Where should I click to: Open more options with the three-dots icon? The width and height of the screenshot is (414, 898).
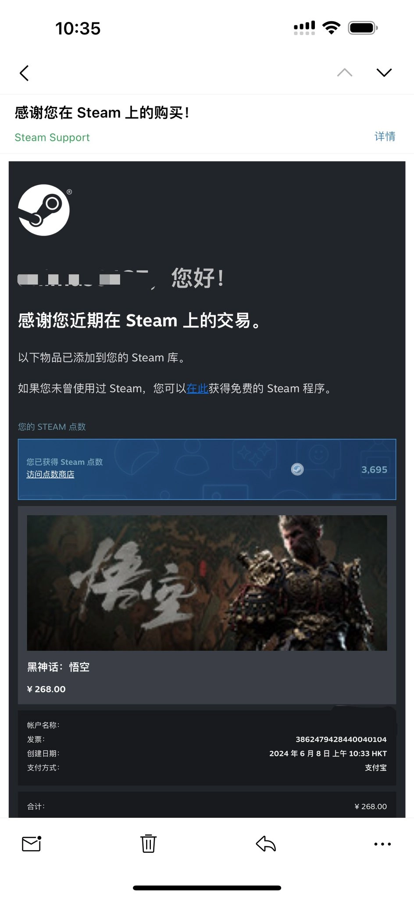pos(382,844)
